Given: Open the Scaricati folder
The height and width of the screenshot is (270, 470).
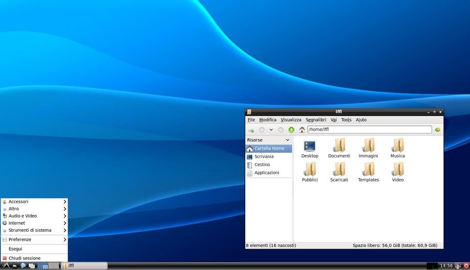Looking at the screenshot, I should (339, 170).
